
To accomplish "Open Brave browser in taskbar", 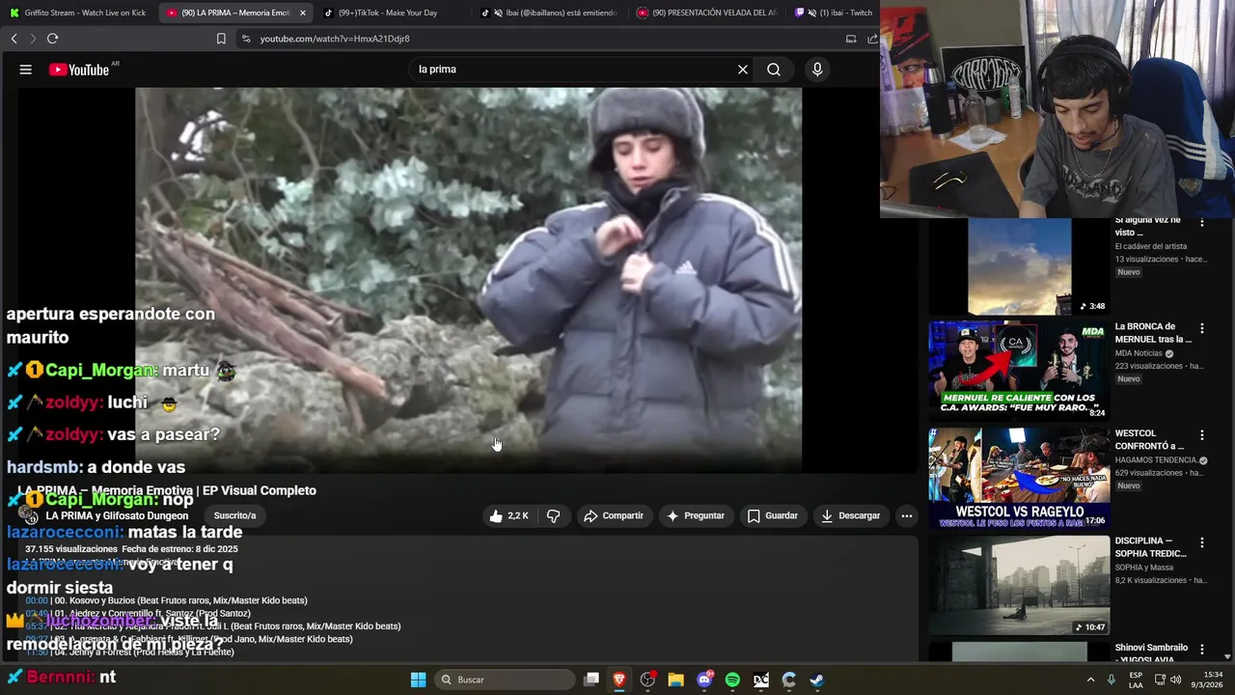I will point(619,680).
